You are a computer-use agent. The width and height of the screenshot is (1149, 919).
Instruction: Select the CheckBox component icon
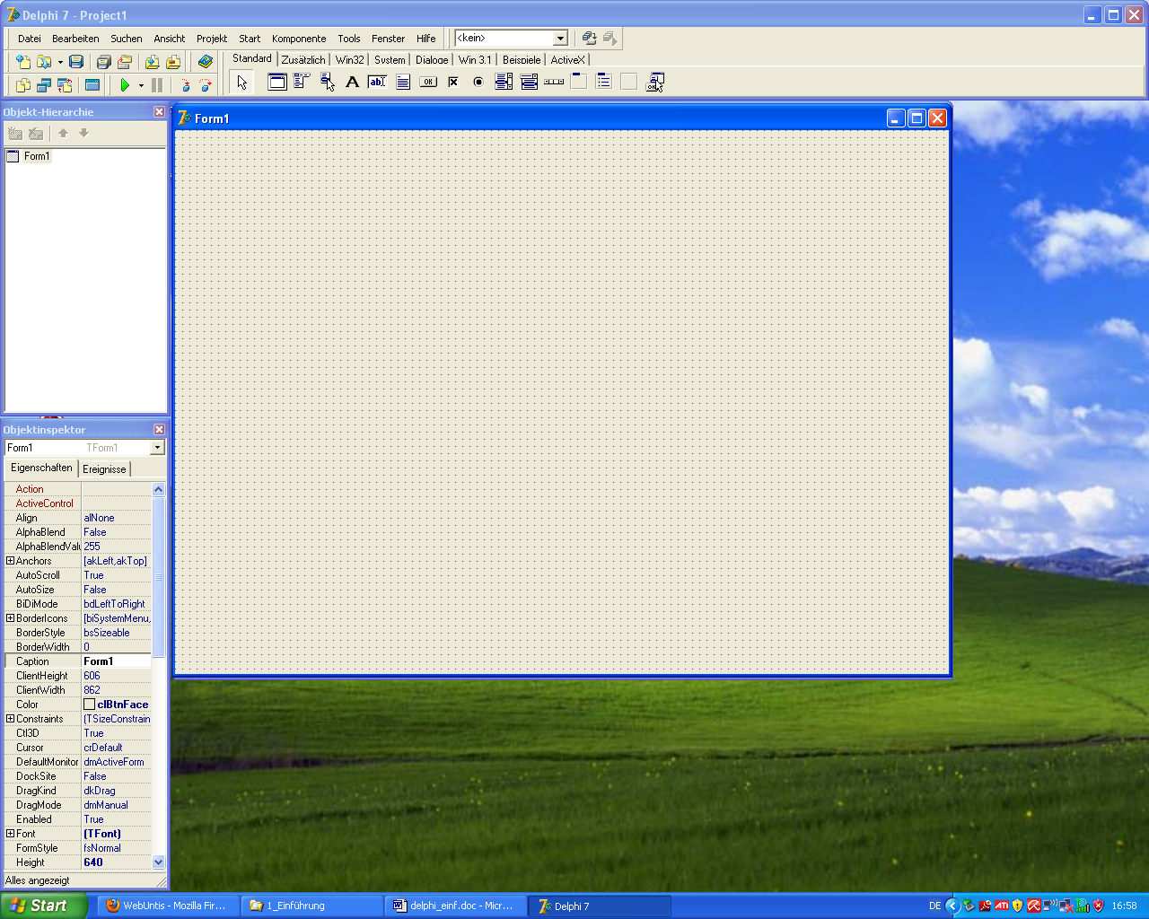(x=453, y=83)
